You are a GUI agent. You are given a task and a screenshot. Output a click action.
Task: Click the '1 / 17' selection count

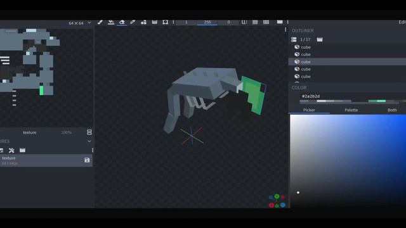coord(305,39)
